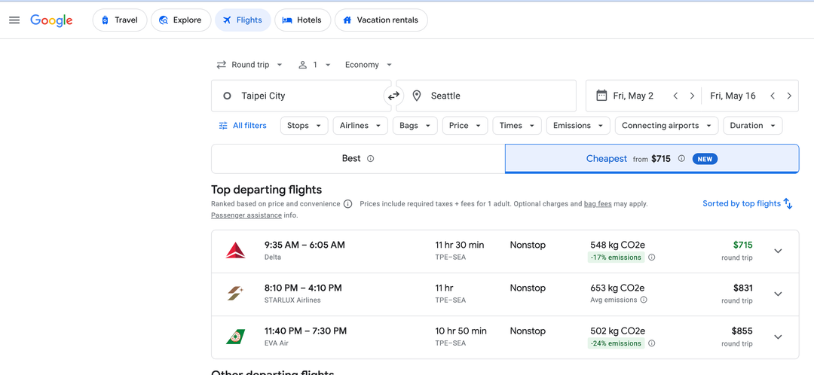Switch to the Best tab
Viewport: 814px width, 375px height.
pyautogui.click(x=358, y=159)
